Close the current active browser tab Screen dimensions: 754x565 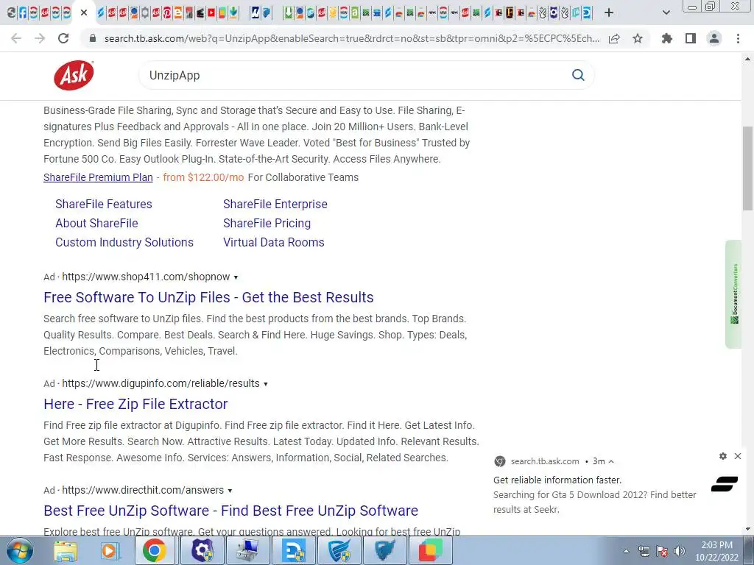84,13
